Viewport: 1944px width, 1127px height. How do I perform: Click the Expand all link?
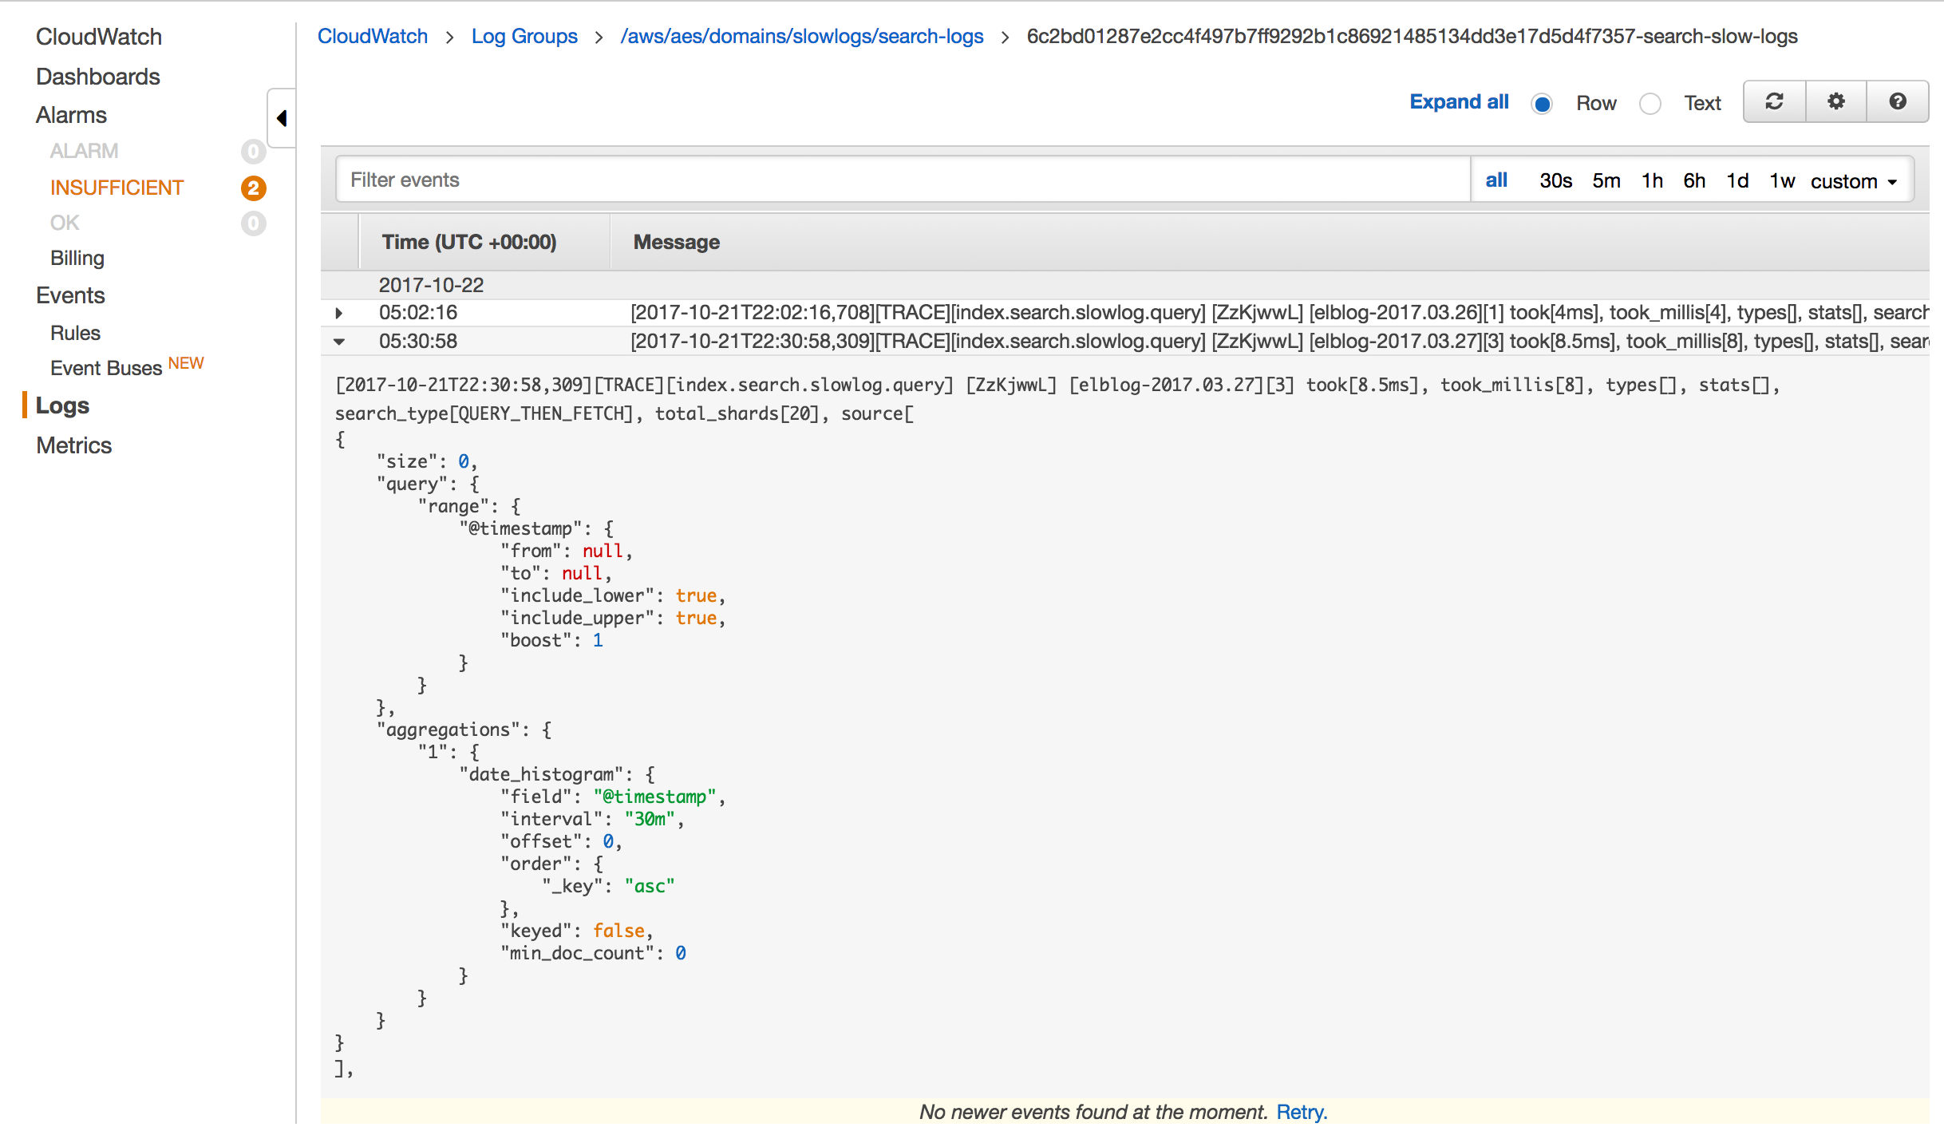pos(1459,101)
